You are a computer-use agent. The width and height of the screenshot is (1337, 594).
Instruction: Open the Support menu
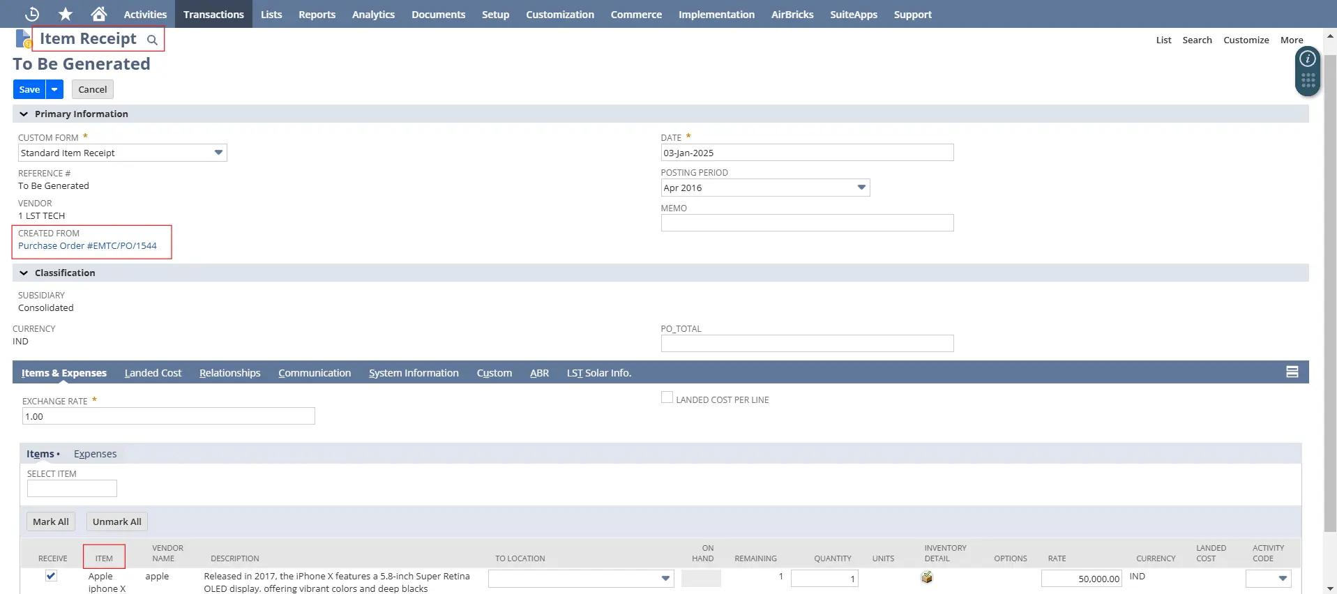click(912, 14)
